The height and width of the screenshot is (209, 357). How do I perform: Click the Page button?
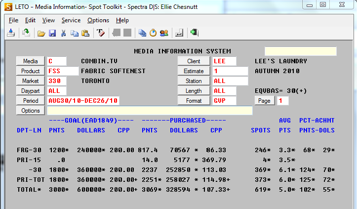265,100
